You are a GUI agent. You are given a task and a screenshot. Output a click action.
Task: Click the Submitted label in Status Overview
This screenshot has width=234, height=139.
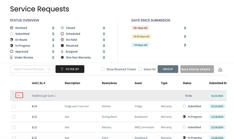click(22, 34)
